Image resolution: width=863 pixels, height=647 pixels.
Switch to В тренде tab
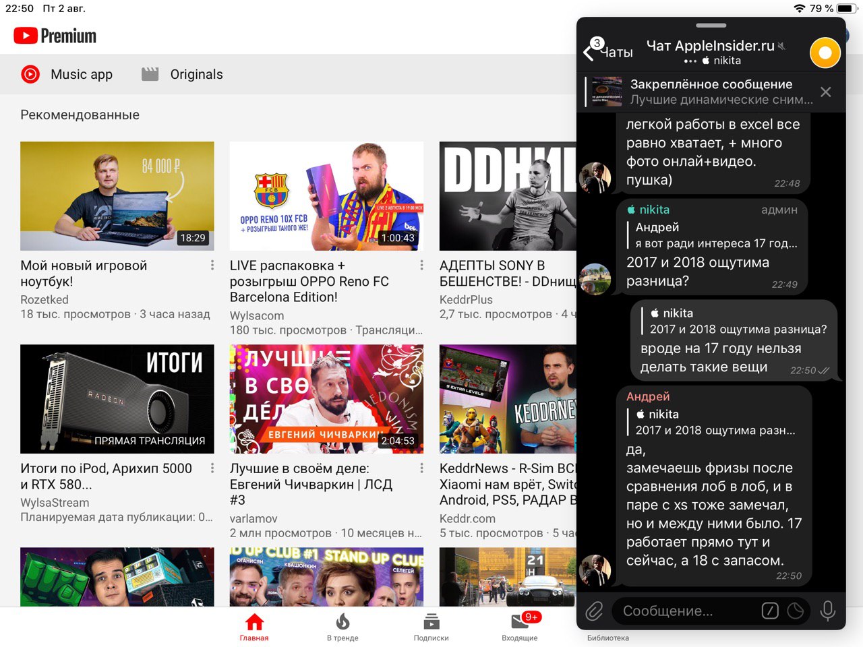343,627
